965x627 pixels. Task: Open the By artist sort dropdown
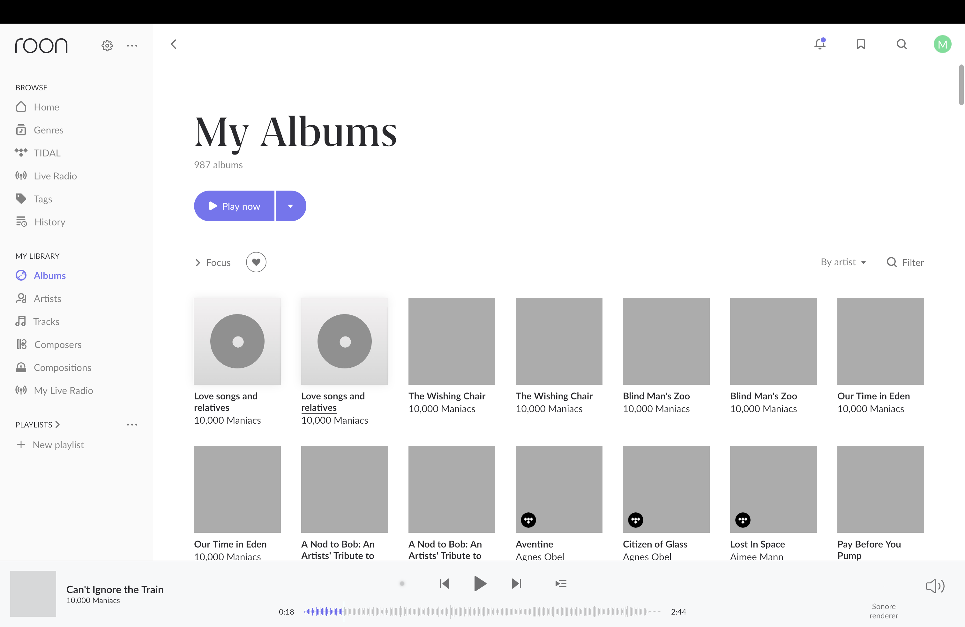(844, 262)
